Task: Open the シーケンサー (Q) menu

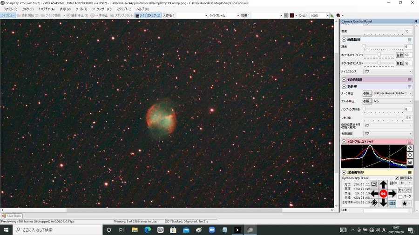Action: point(102,9)
